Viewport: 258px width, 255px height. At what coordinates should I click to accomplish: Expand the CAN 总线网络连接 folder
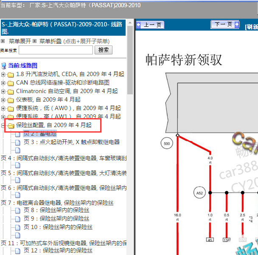click(x=3, y=83)
